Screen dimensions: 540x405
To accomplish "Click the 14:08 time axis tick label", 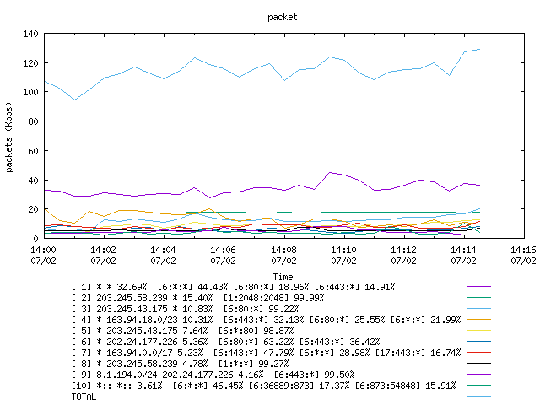I will [283, 250].
